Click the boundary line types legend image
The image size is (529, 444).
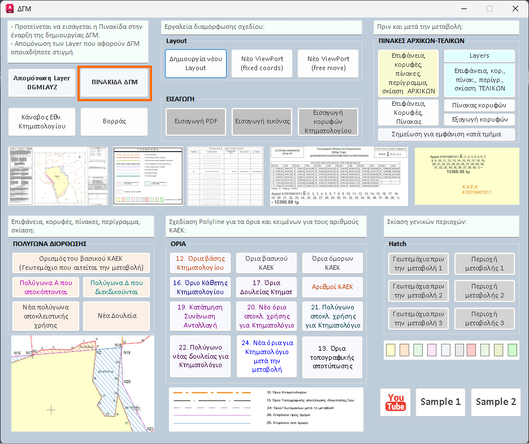click(266, 409)
